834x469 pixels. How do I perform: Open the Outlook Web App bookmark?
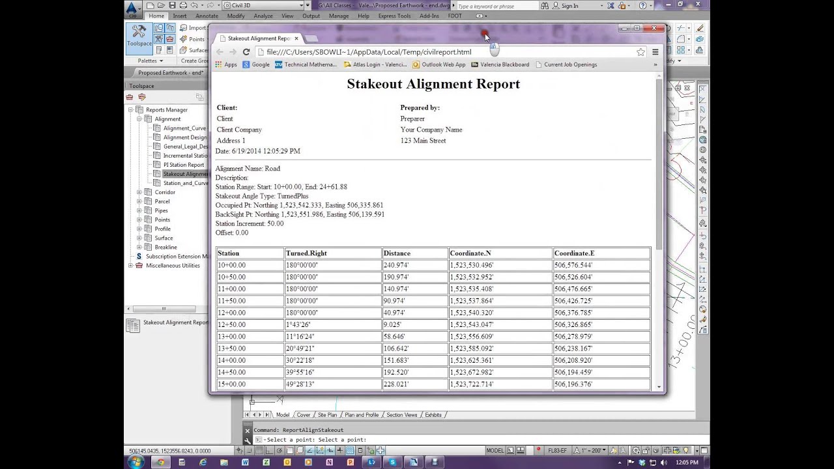439,64
